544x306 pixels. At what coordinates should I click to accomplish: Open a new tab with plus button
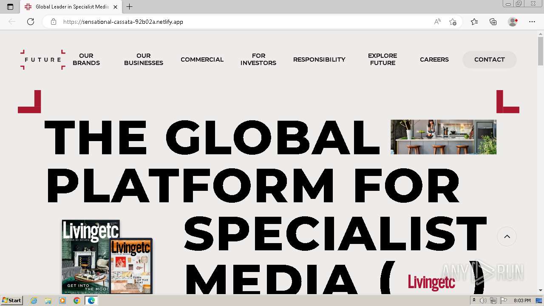pyautogui.click(x=130, y=7)
